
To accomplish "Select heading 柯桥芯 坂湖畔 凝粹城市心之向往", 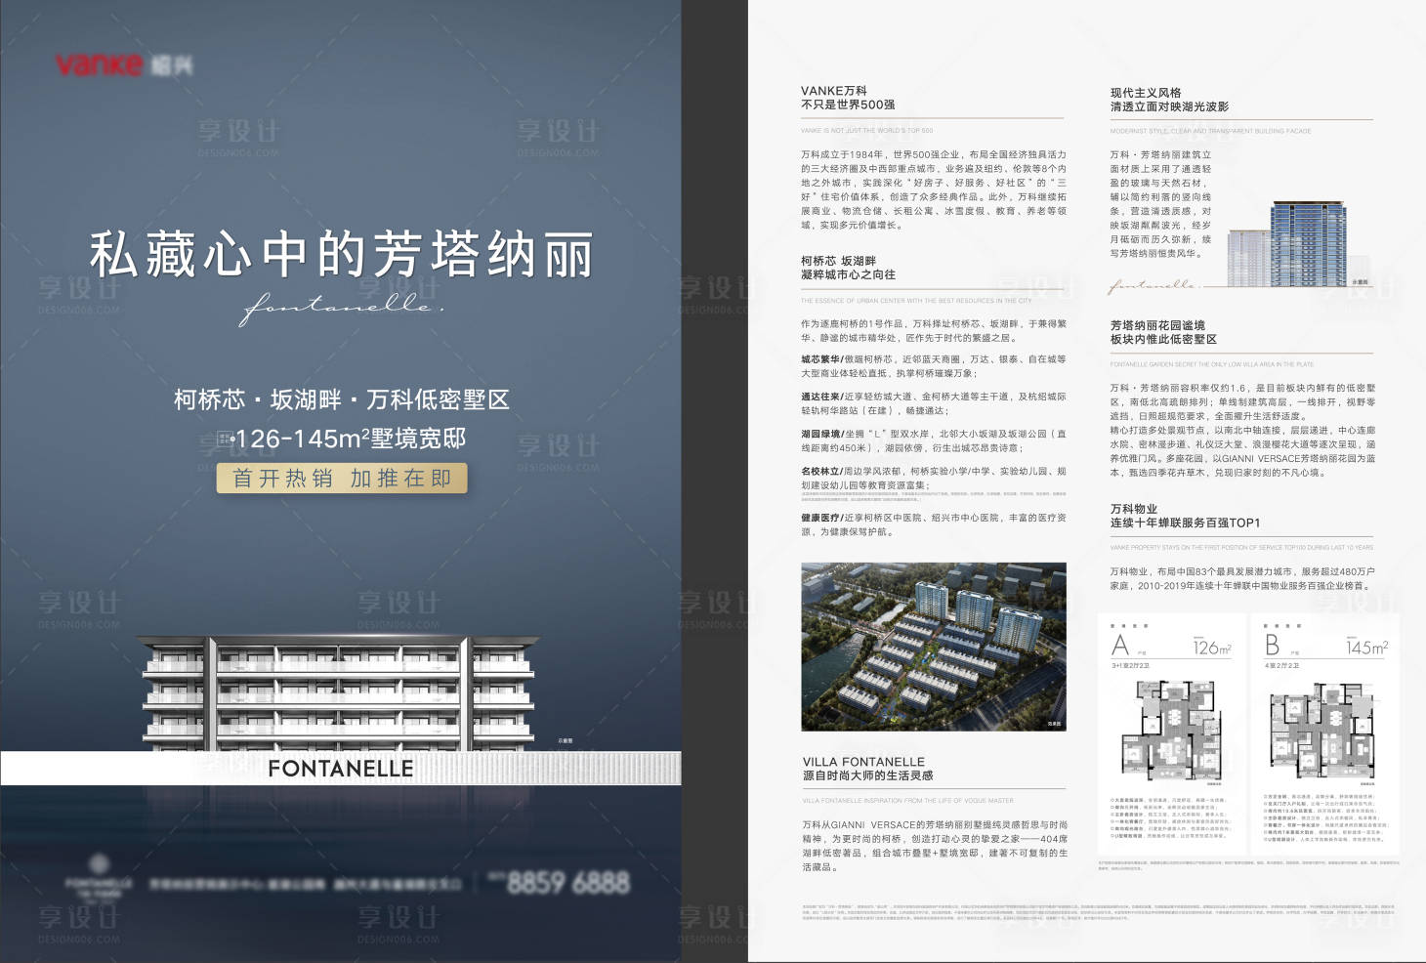I will [848, 268].
